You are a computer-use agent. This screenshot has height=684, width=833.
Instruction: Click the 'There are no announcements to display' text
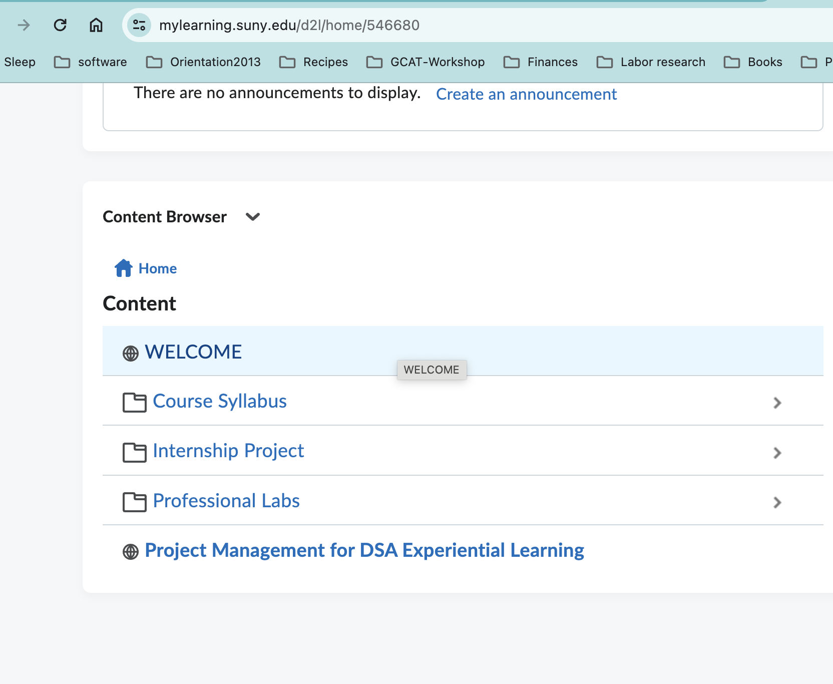pyautogui.click(x=277, y=93)
